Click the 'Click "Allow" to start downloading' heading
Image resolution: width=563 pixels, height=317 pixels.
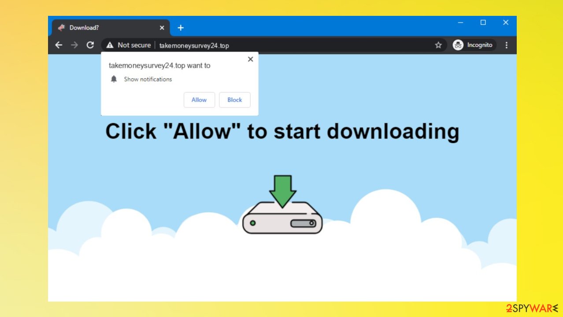coord(282,131)
